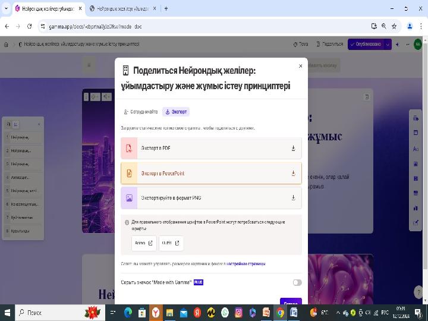Image resolution: width=428 pixels, height=321 pixels.
Task: Click the Windows taskbar search box
Action: [x=60, y=313]
